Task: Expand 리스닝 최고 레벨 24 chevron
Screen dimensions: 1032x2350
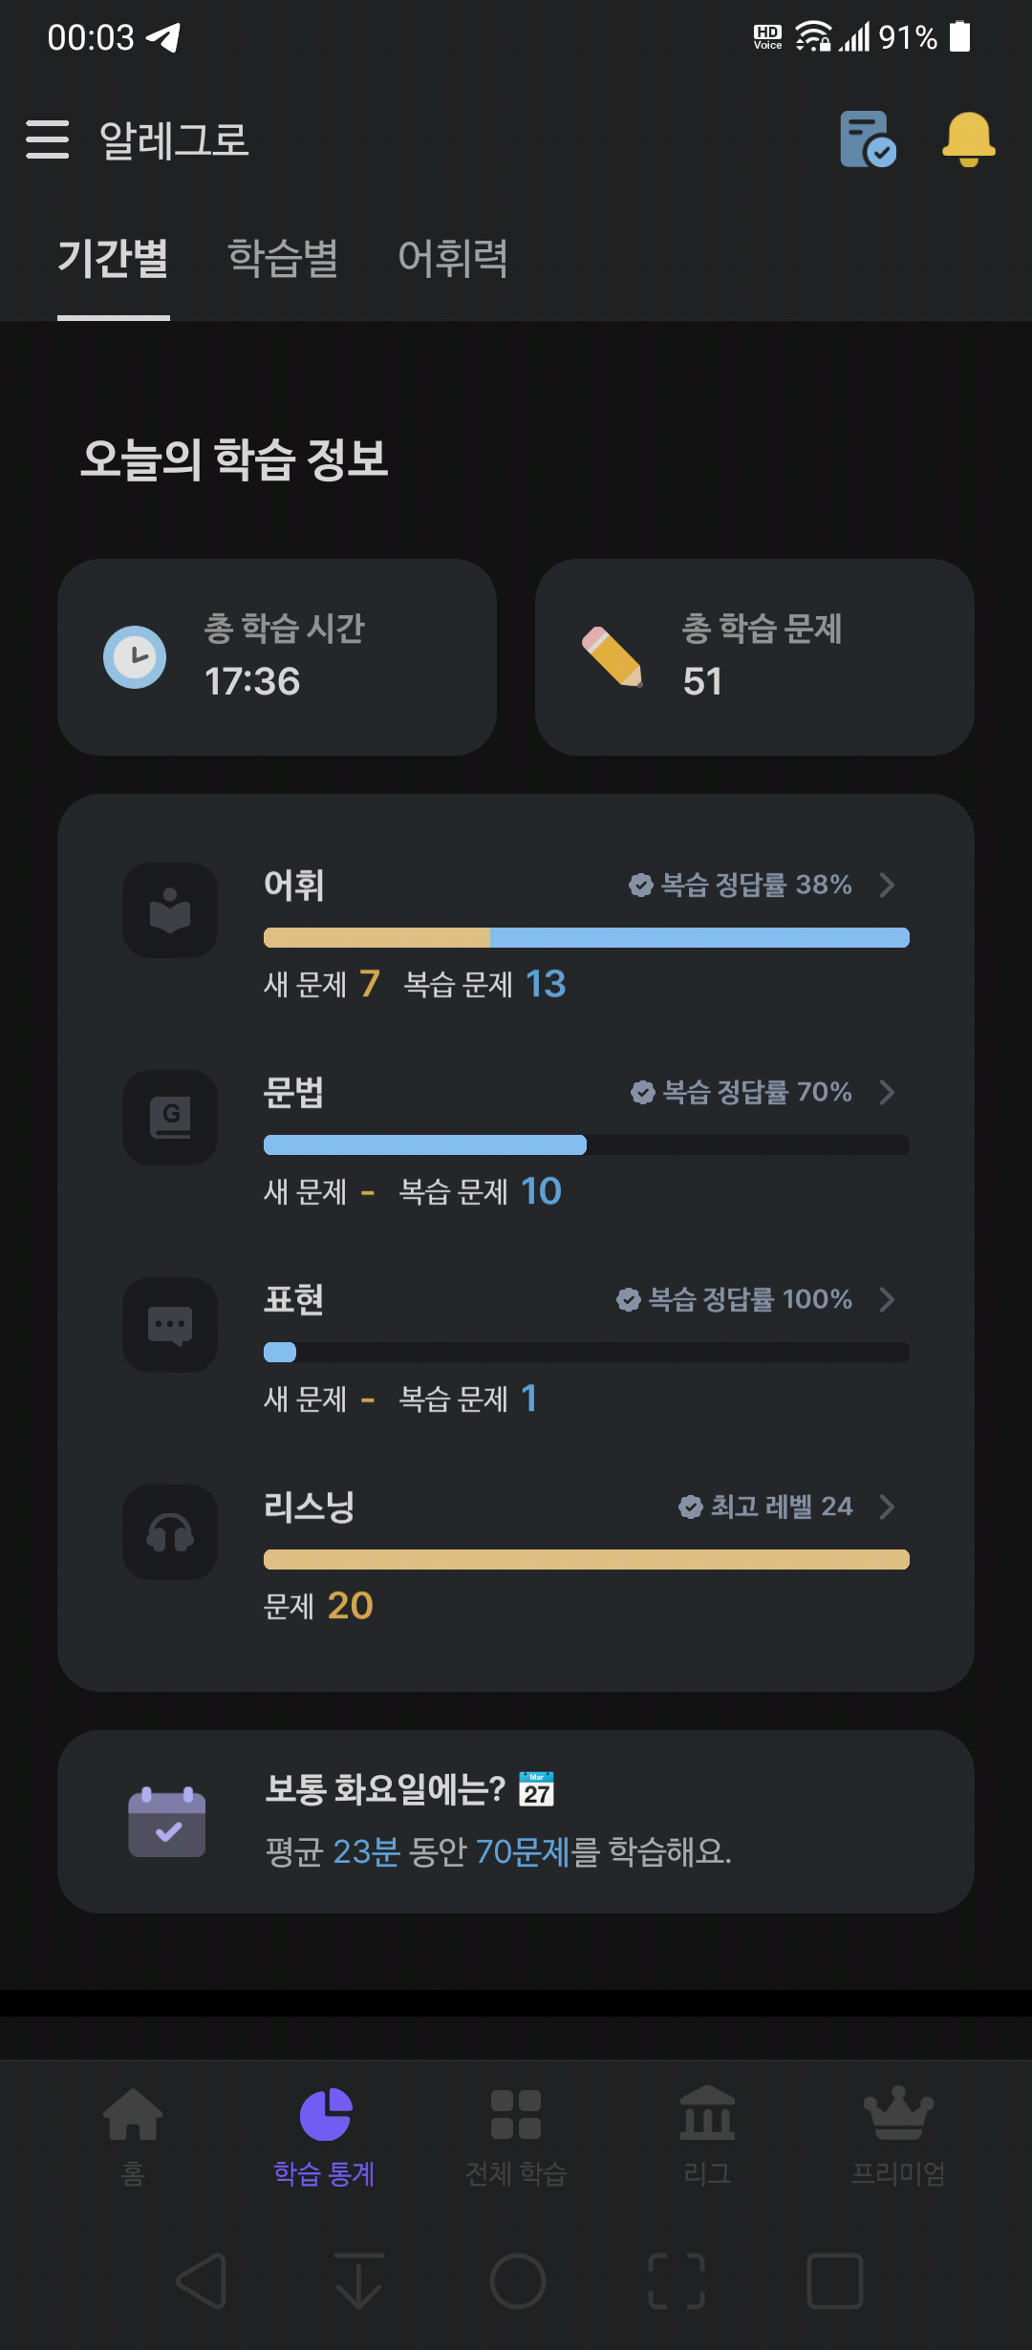Action: tap(887, 1506)
